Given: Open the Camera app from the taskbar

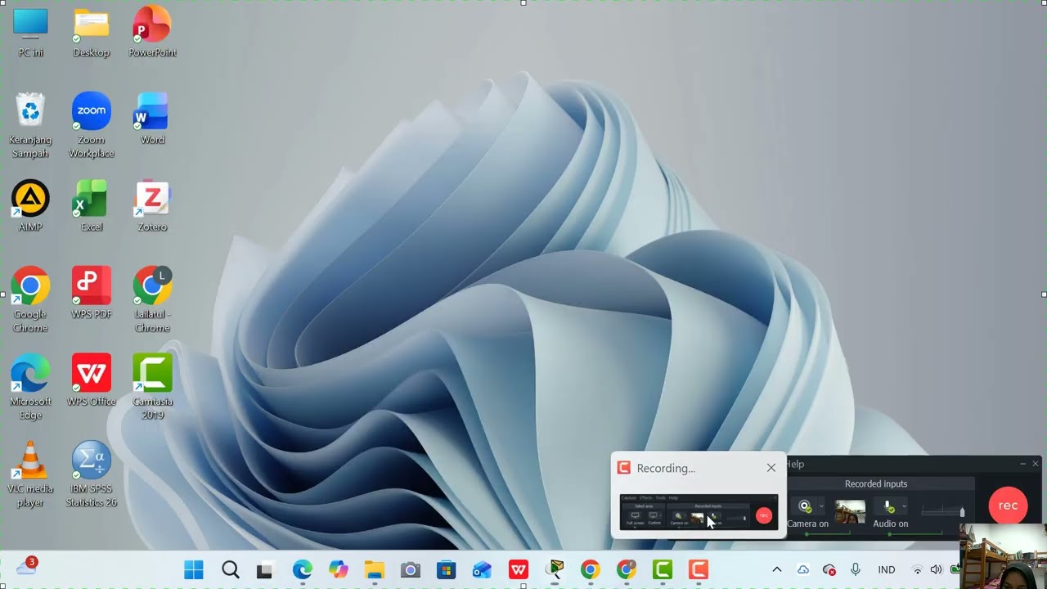Looking at the screenshot, I should click(x=410, y=570).
